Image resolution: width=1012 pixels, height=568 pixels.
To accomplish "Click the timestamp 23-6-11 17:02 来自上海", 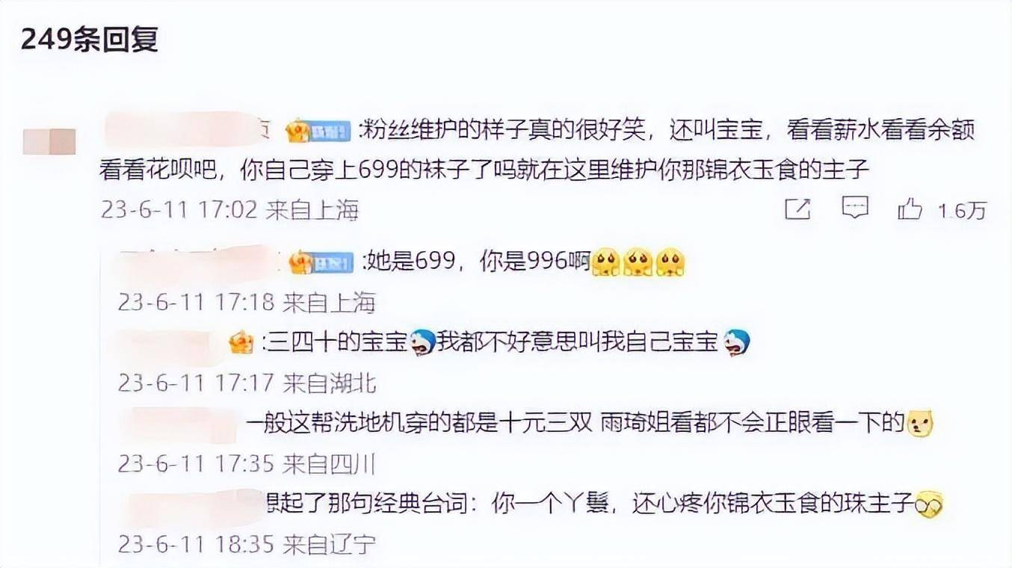I will pos(230,210).
